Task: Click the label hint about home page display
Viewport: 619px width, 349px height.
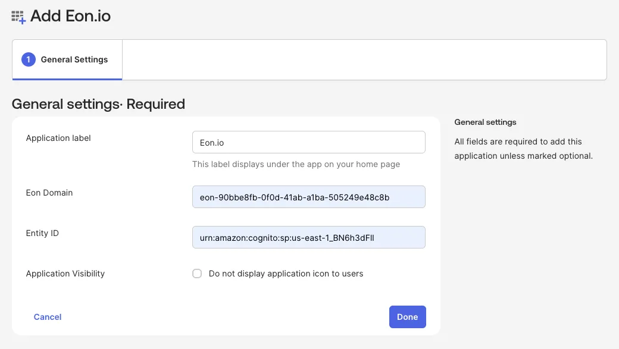Action: (296, 164)
